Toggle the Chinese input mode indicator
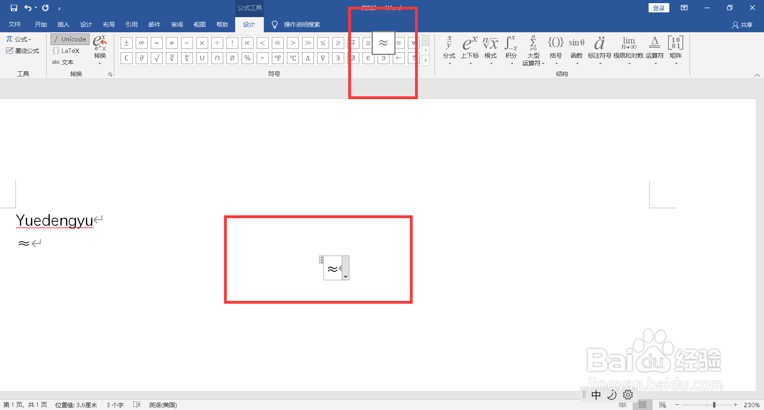The image size is (764, 410). 596,394
